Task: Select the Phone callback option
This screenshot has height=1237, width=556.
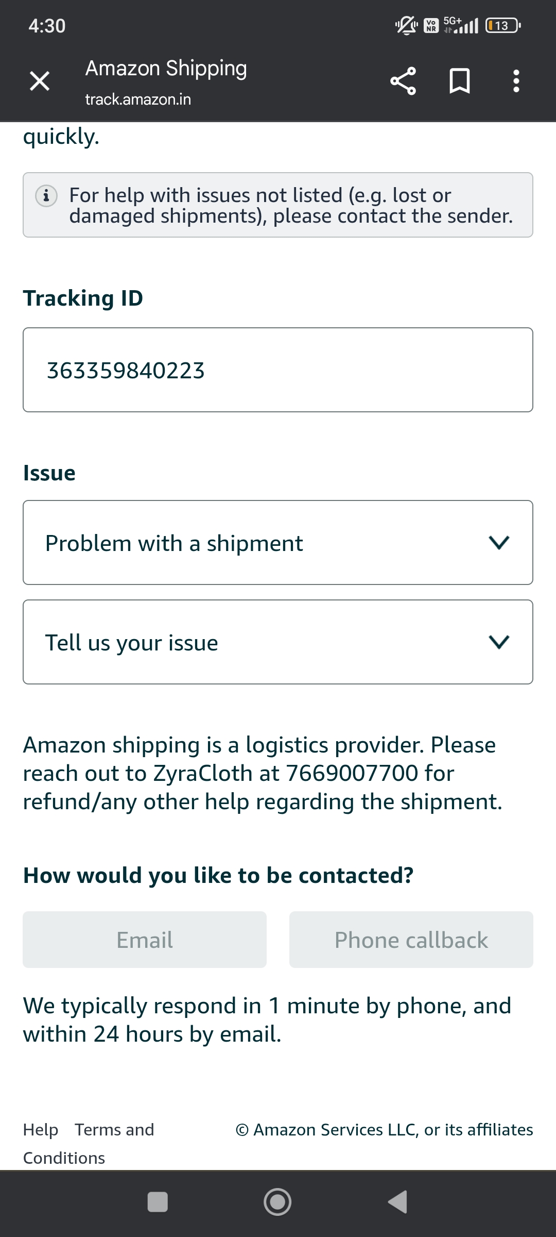Action: point(411,940)
